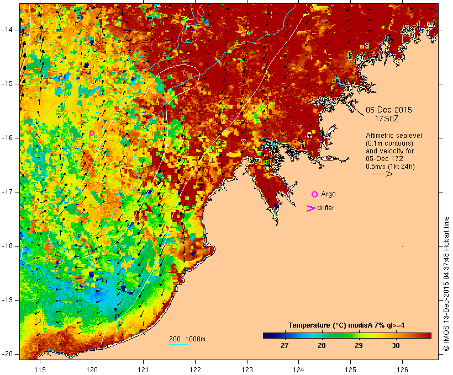
Task: Click longitude axis label 126
Action: 402,369
